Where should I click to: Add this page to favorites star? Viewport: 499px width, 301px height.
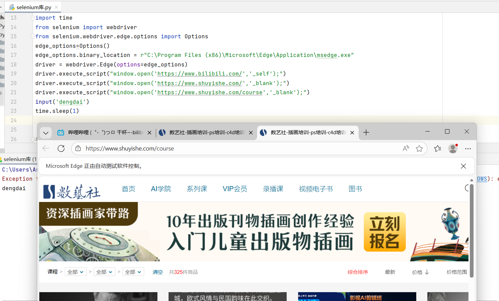pos(419,148)
